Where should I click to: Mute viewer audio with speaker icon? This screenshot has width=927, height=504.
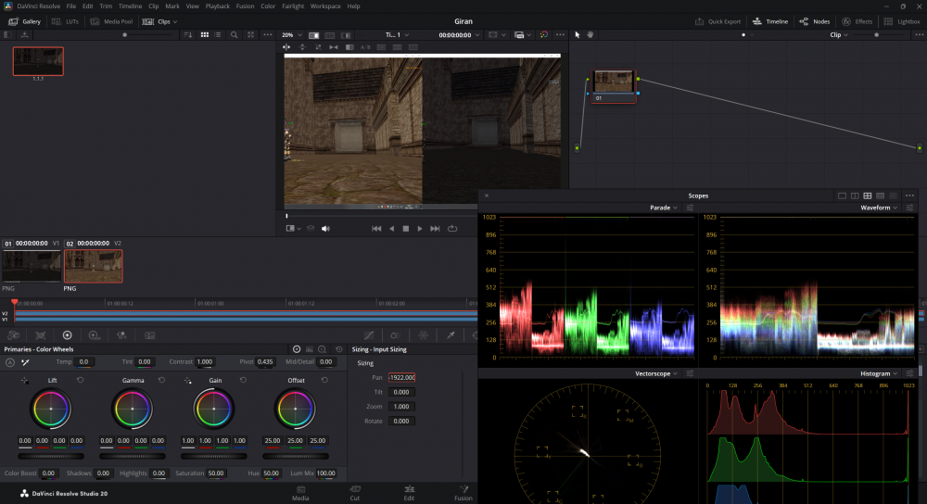[x=325, y=229]
